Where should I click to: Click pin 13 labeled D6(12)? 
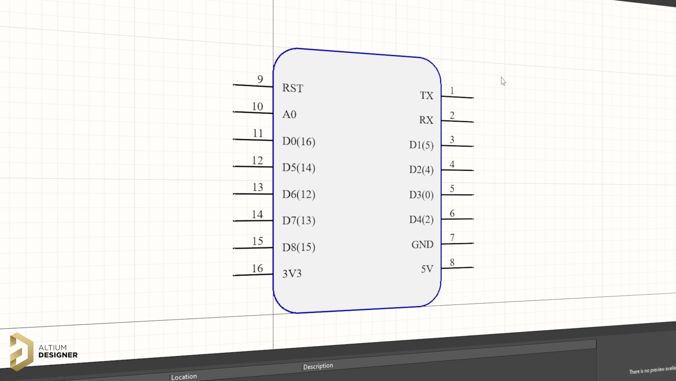(x=253, y=194)
